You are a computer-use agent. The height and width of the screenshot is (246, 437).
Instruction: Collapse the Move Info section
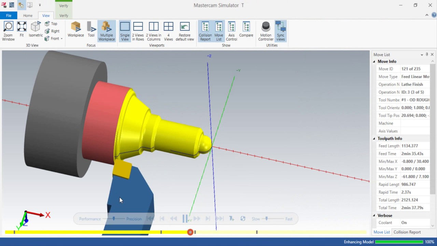[374, 61]
